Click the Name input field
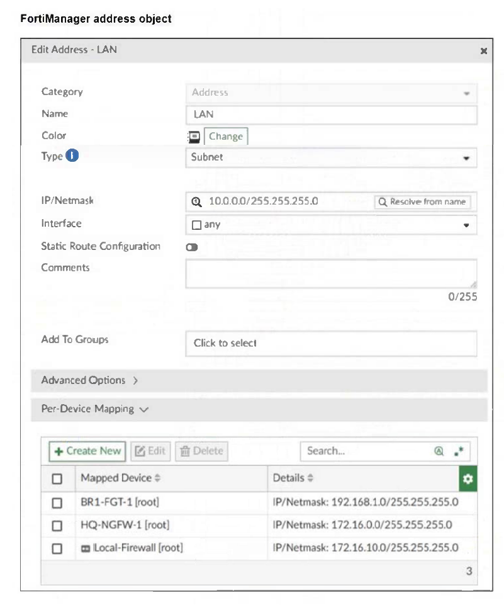Viewport: 504px width, 605px height. pos(331,115)
